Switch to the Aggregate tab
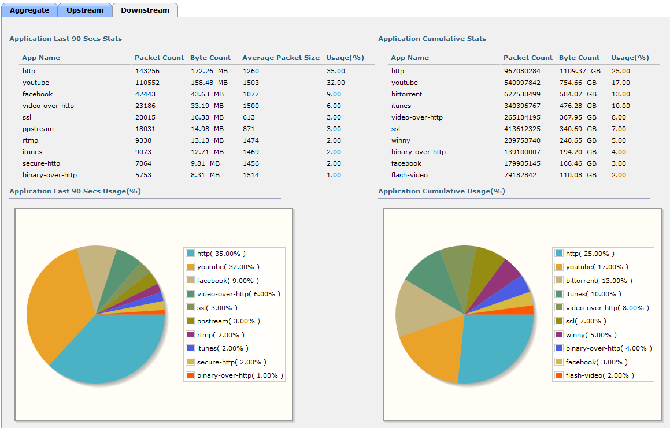 click(x=29, y=10)
